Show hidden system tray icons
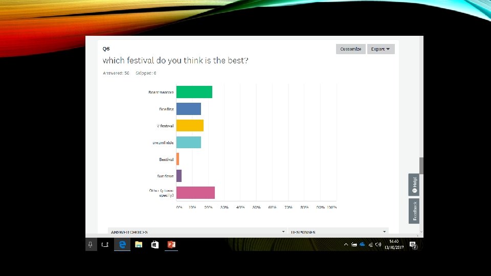 click(x=346, y=245)
